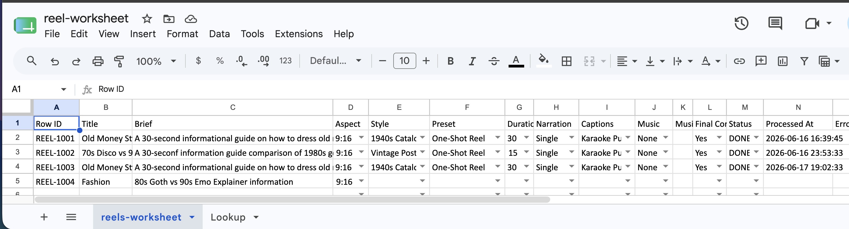Viewport: 849px width, 229px height.
Task: Star the reel-worksheet document
Action: 147,19
